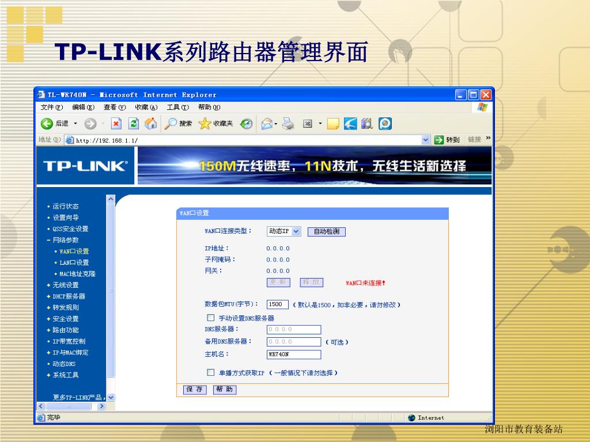Expand the 无线设置 menu section

coord(48,285)
